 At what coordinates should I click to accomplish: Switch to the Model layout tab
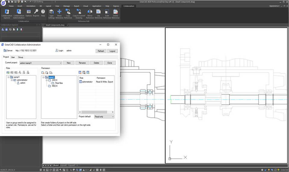point(56,165)
